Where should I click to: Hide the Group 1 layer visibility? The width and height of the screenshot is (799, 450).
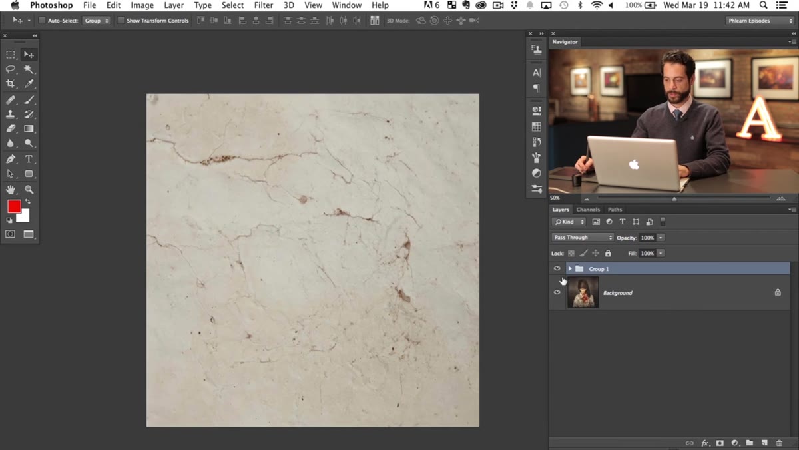pos(557,268)
